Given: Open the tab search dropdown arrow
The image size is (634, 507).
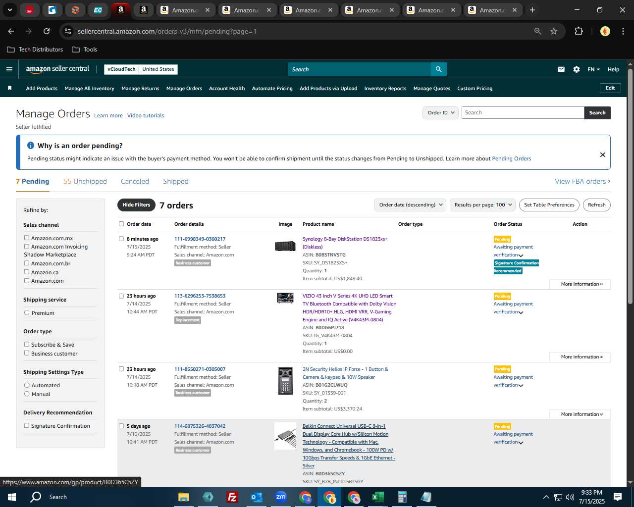Looking at the screenshot, I should pyautogui.click(x=9, y=10).
